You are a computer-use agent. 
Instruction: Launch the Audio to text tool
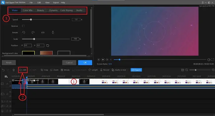coord(119,70)
